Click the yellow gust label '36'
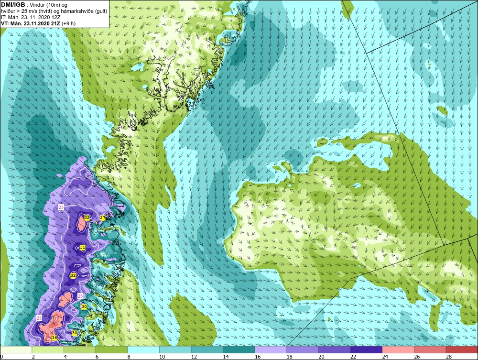 point(54,338)
